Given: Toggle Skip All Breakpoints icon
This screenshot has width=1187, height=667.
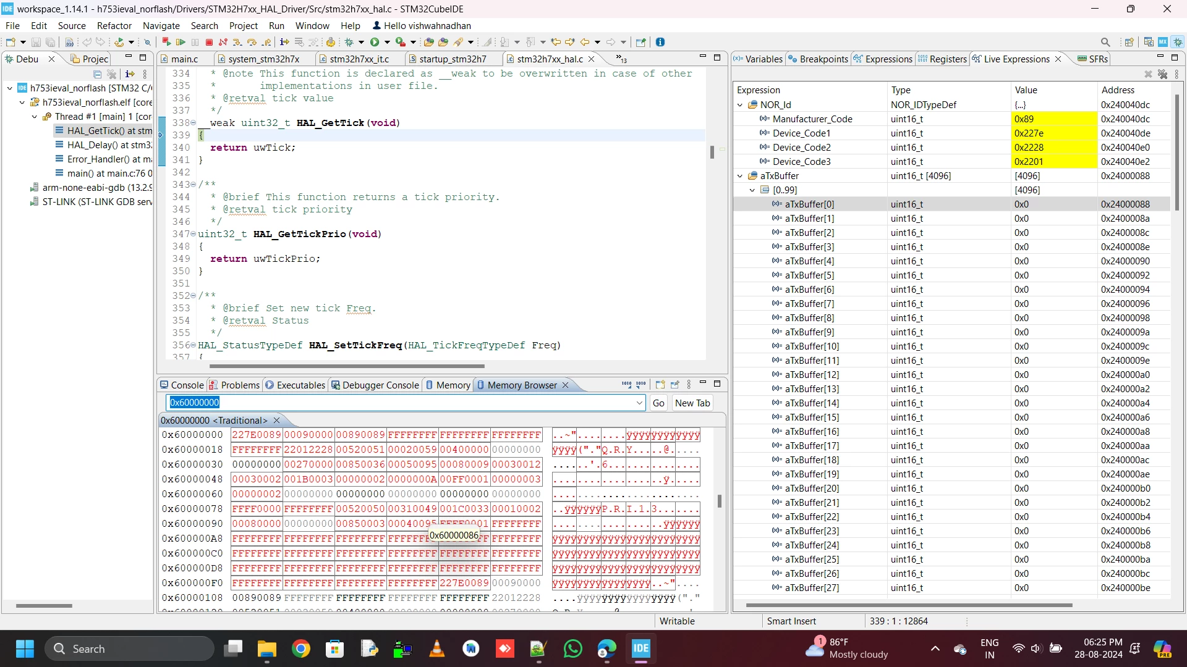Looking at the screenshot, I should point(147,42).
